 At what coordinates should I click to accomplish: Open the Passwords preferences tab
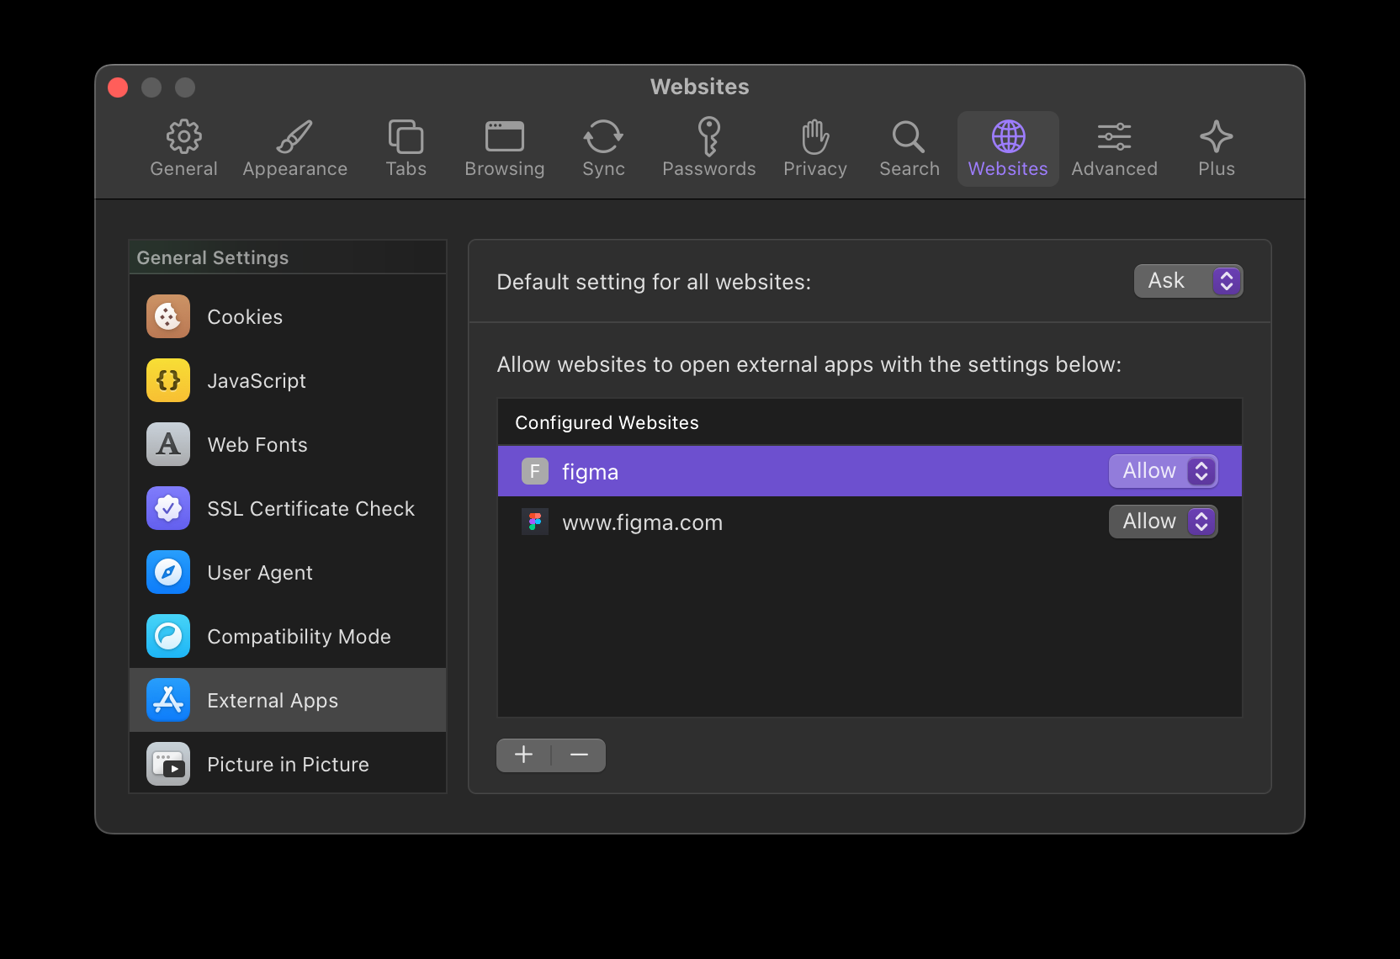708,149
